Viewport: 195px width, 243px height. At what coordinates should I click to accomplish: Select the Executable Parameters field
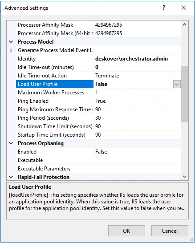pyautogui.click(x=137, y=169)
